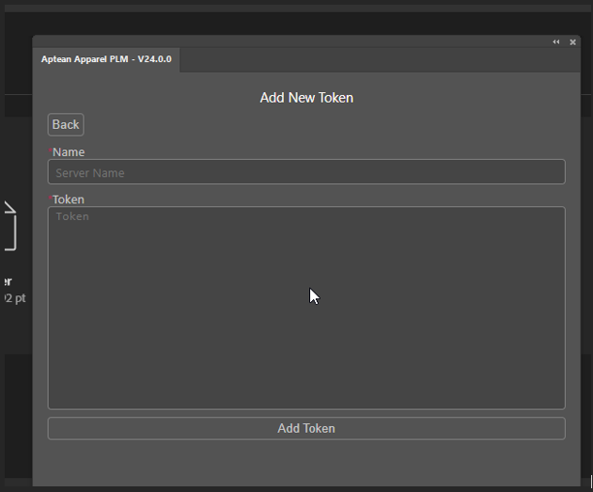Click the Add New Token heading
Viewport: 593px width, 492px height.
pos(306,98)
